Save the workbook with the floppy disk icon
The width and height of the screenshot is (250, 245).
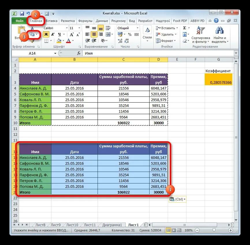coord(22,14)
